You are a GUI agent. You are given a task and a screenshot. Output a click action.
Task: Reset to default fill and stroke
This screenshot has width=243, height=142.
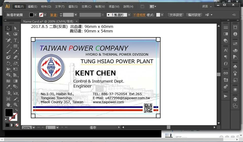[x=6, y=120]
